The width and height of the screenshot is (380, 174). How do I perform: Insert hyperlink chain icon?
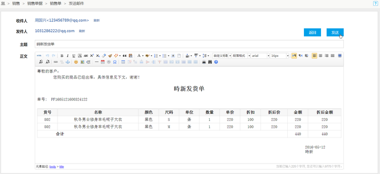coord(56,62)
